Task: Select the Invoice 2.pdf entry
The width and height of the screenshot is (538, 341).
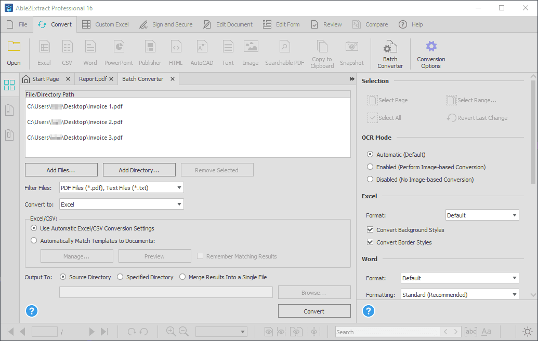Action: [75, 122]
